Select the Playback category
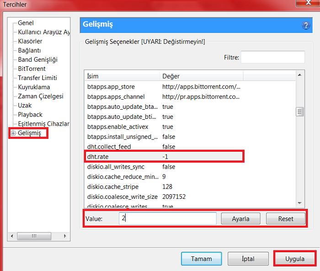The width and height of the screenshot is (320, 271). pyautogui.click(x=30, y=115)
